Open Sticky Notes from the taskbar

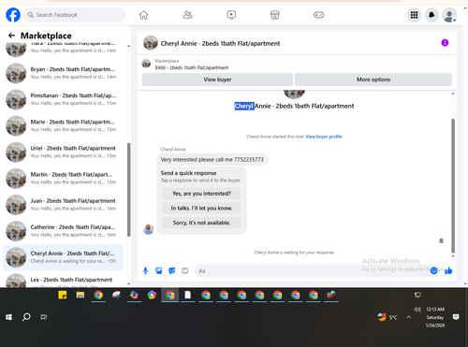click(x=63, y=295)
